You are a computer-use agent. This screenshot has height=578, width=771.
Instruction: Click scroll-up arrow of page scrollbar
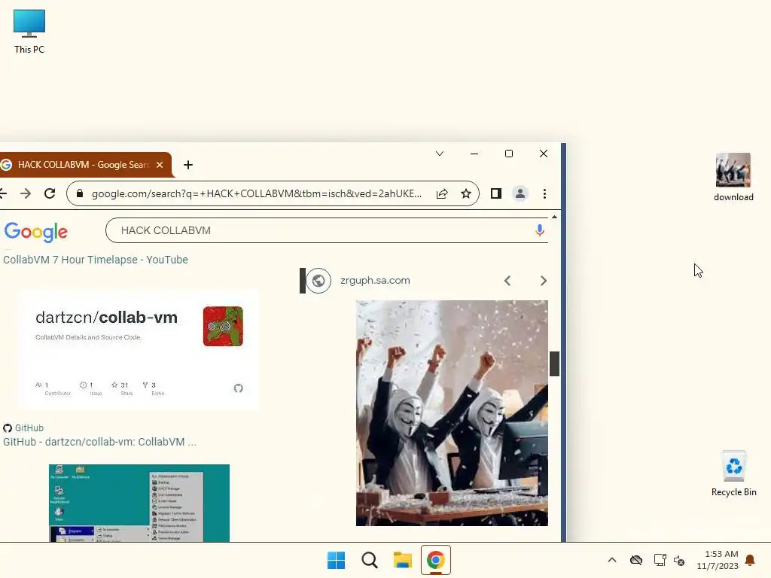[x=554, y=217]
